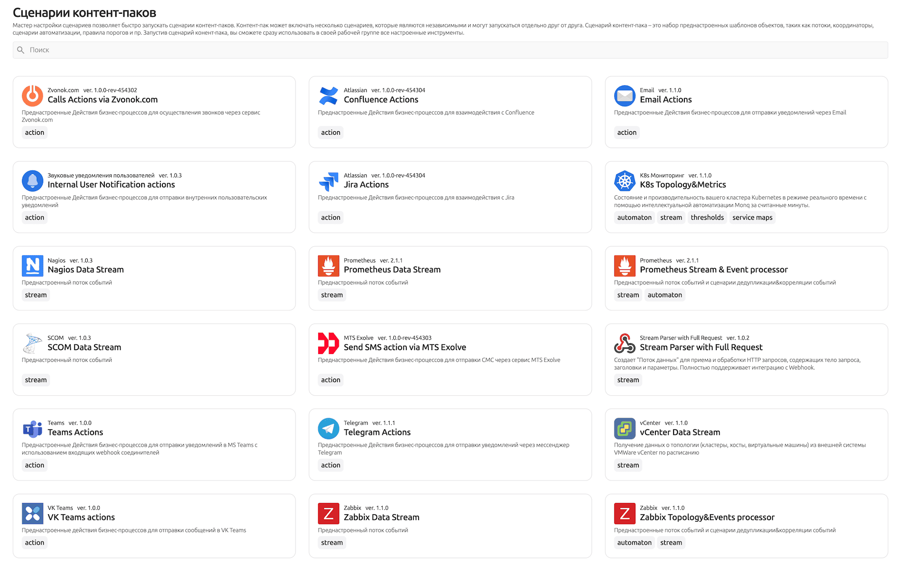Click the Zvonok.com orange power icon

coord(32,95)
